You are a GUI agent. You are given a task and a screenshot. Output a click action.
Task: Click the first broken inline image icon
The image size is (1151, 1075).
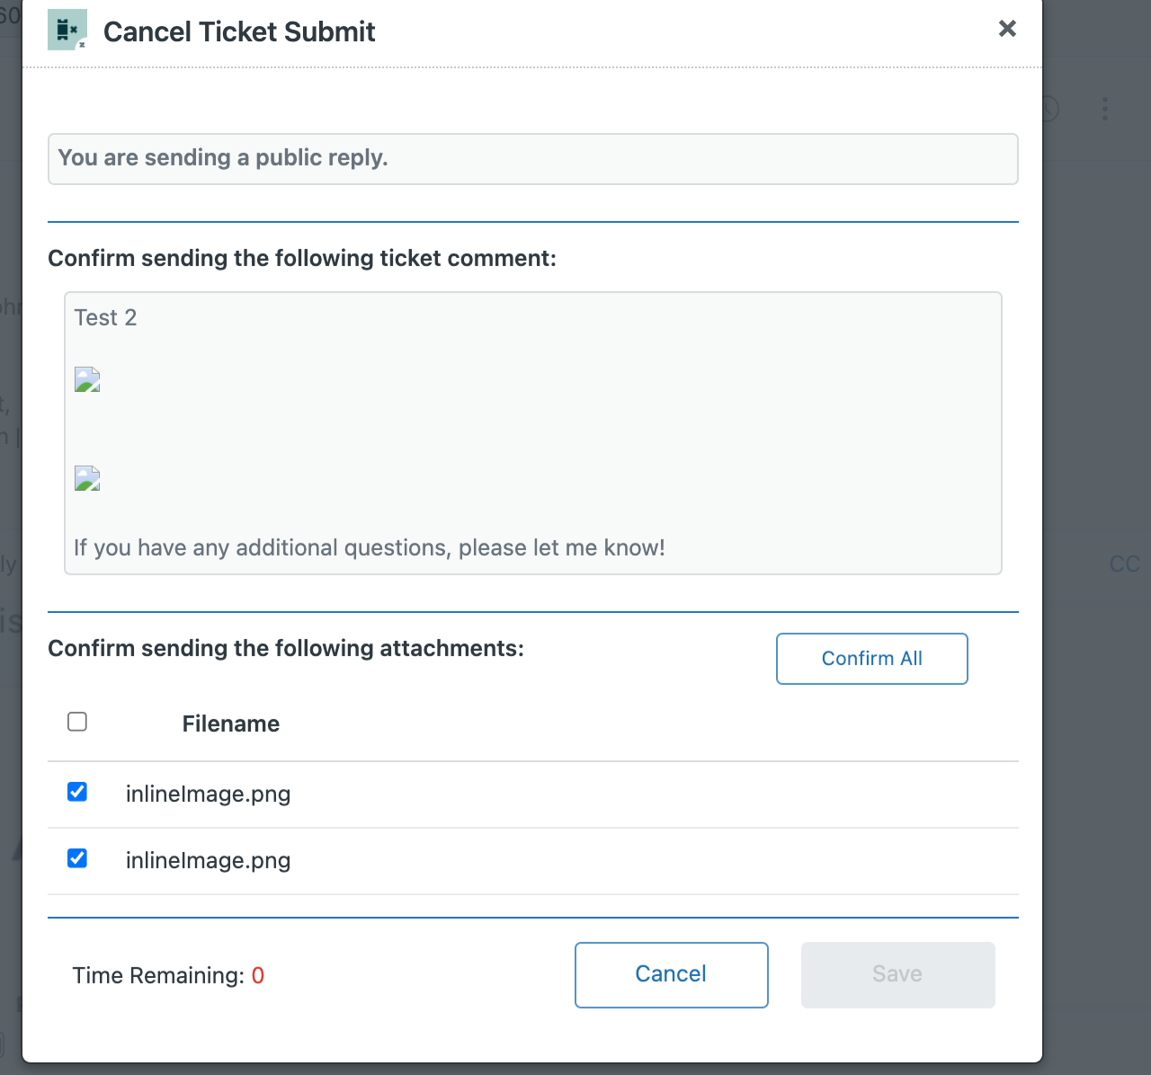point(87,379)
